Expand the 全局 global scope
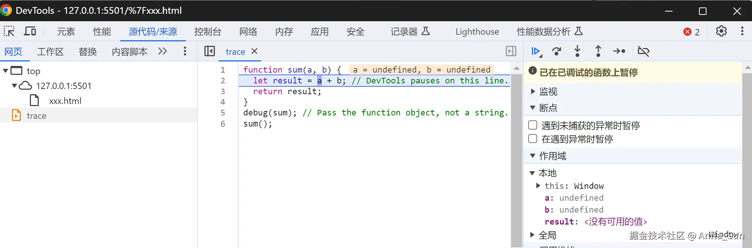Image resolution: width=752 pixels, height=248 pixels. click(532, 235)
